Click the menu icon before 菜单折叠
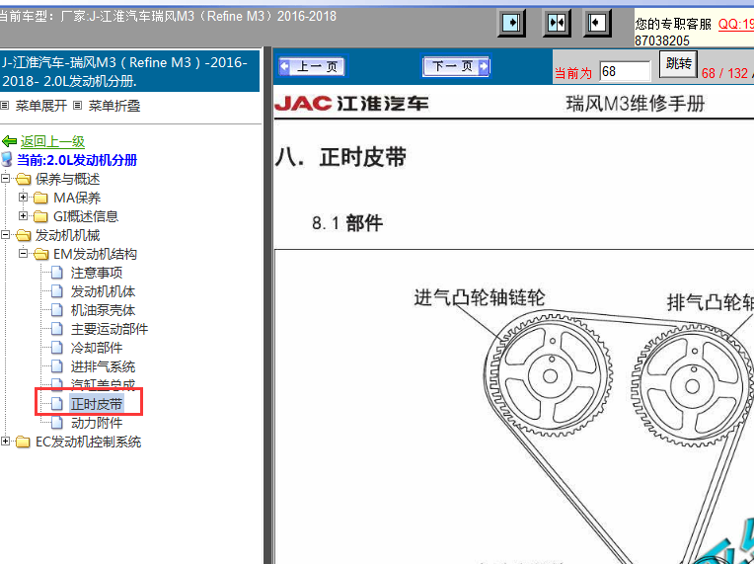This screenshot has width=754, height=564. tap(77, 106)
